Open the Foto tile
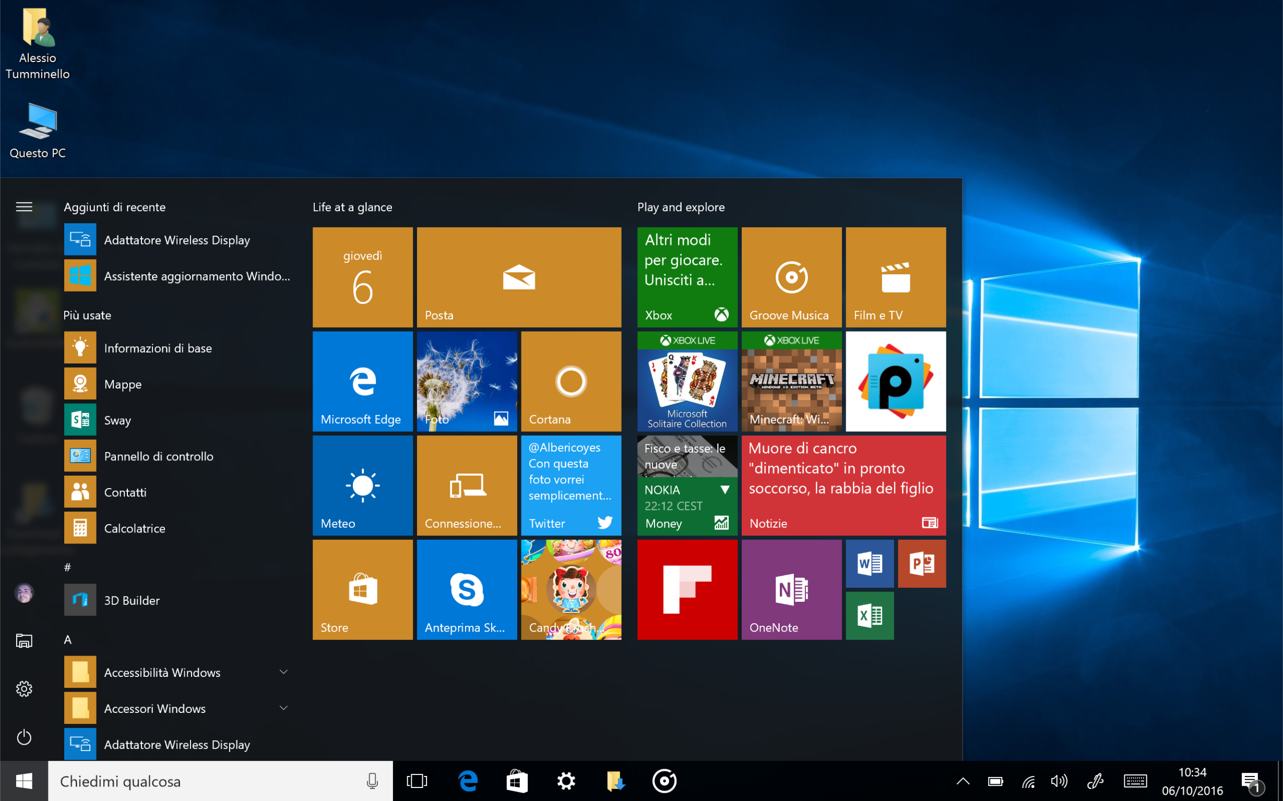The height and width of the screenshot is (801, 1283). point(467,381)
